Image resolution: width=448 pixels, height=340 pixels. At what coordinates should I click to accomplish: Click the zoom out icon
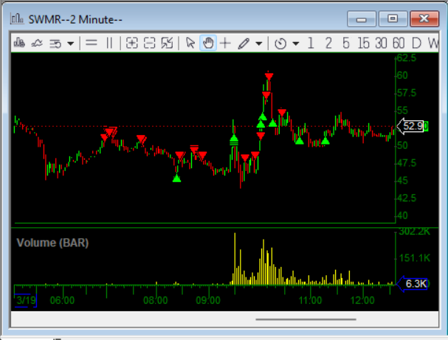(x=149, y=43)
